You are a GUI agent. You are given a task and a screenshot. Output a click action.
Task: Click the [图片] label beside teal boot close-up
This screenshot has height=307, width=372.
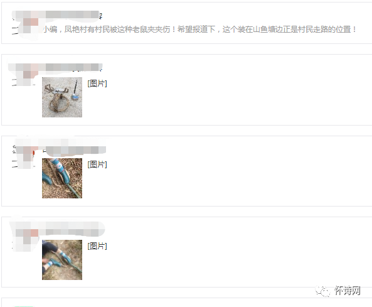point(97,164)
